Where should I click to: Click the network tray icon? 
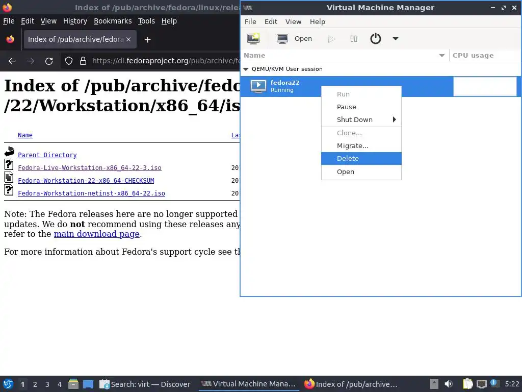click(x=481, y=384)
